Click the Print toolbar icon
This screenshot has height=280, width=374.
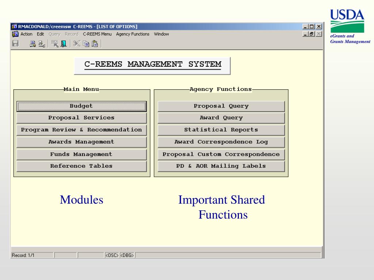33,44
